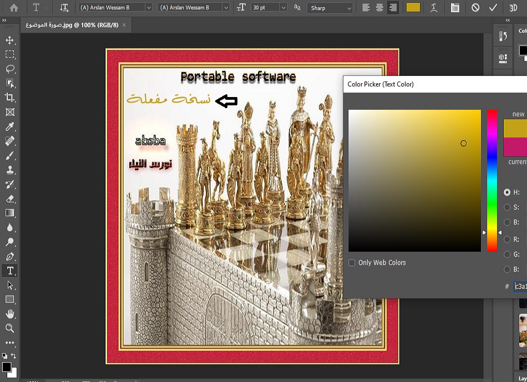Select the G: green radio button
Image resolution: width=527 pixels, height=382 pixels.
click(x=507, y=254)
